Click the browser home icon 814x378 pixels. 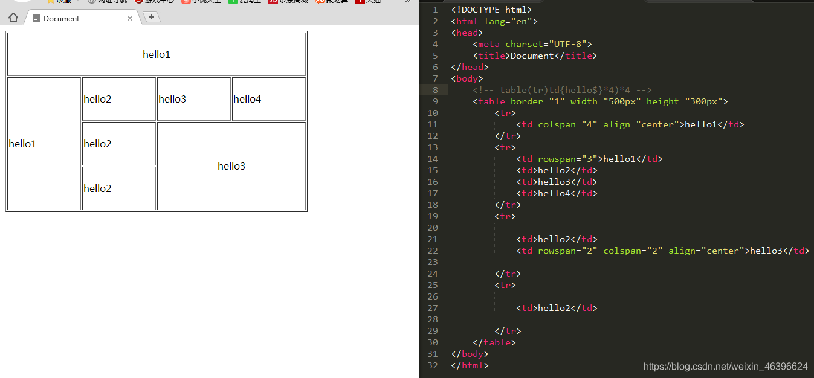point(13,18)
